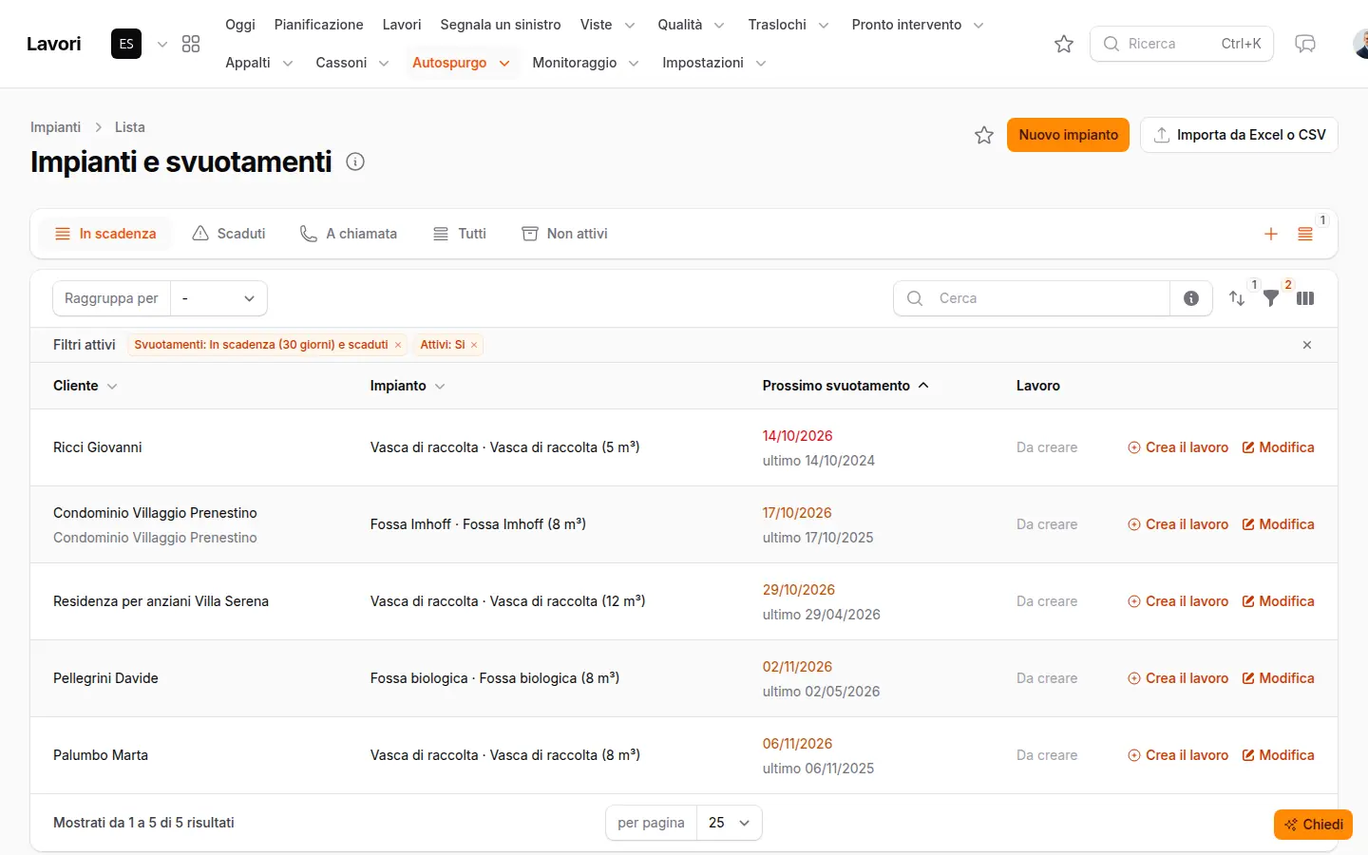Add a new view with plus icon
This screenshot has height=855, width=1368.
click(1271, 234)
